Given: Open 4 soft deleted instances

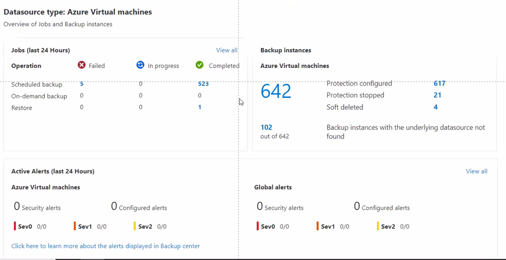Looking at the screenshot, I should coord(435,107).
